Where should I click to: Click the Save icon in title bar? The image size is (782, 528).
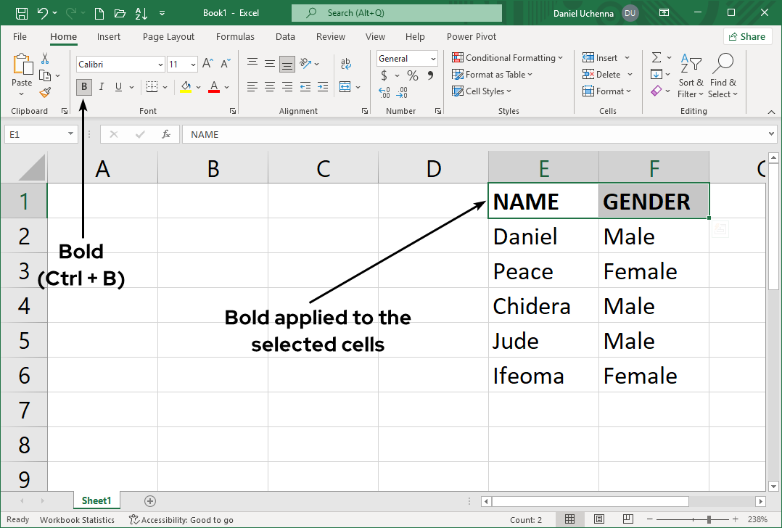(x=22, y=13)
